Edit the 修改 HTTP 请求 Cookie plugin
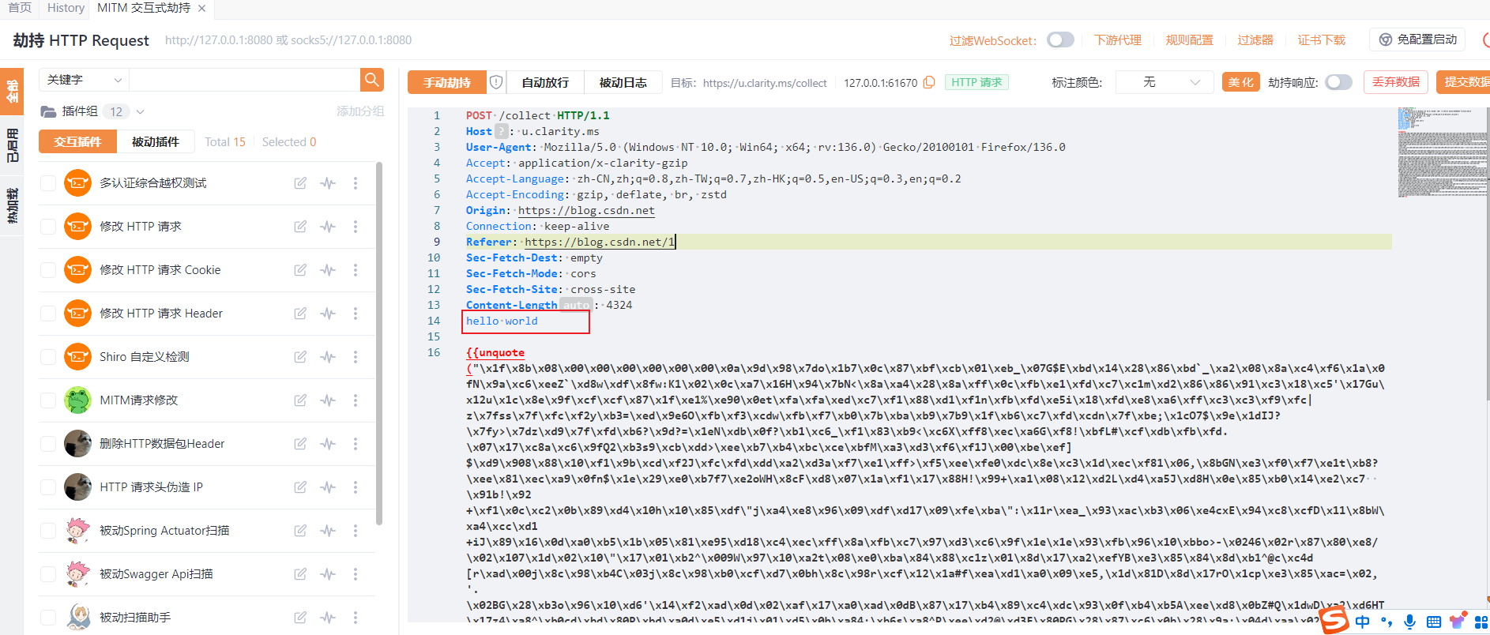The width and height of the screenshot is (1490, 635). coord(300,270)
